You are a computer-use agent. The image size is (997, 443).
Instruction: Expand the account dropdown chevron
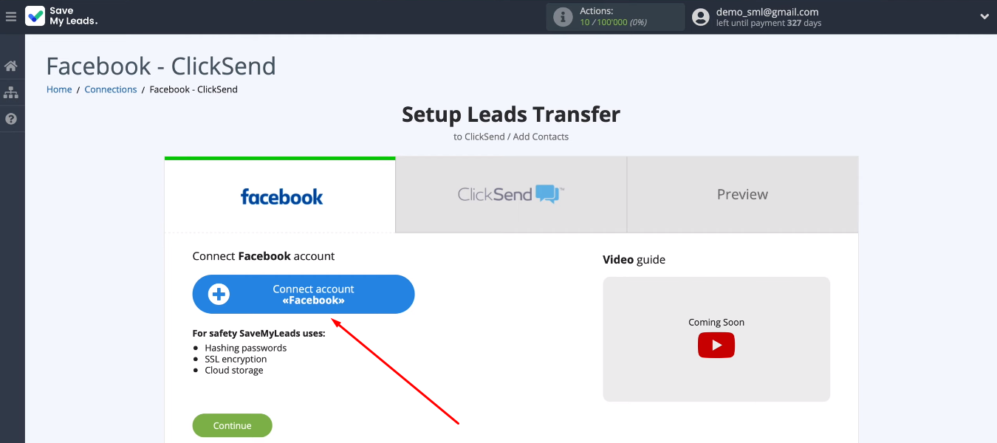point(984,16)
